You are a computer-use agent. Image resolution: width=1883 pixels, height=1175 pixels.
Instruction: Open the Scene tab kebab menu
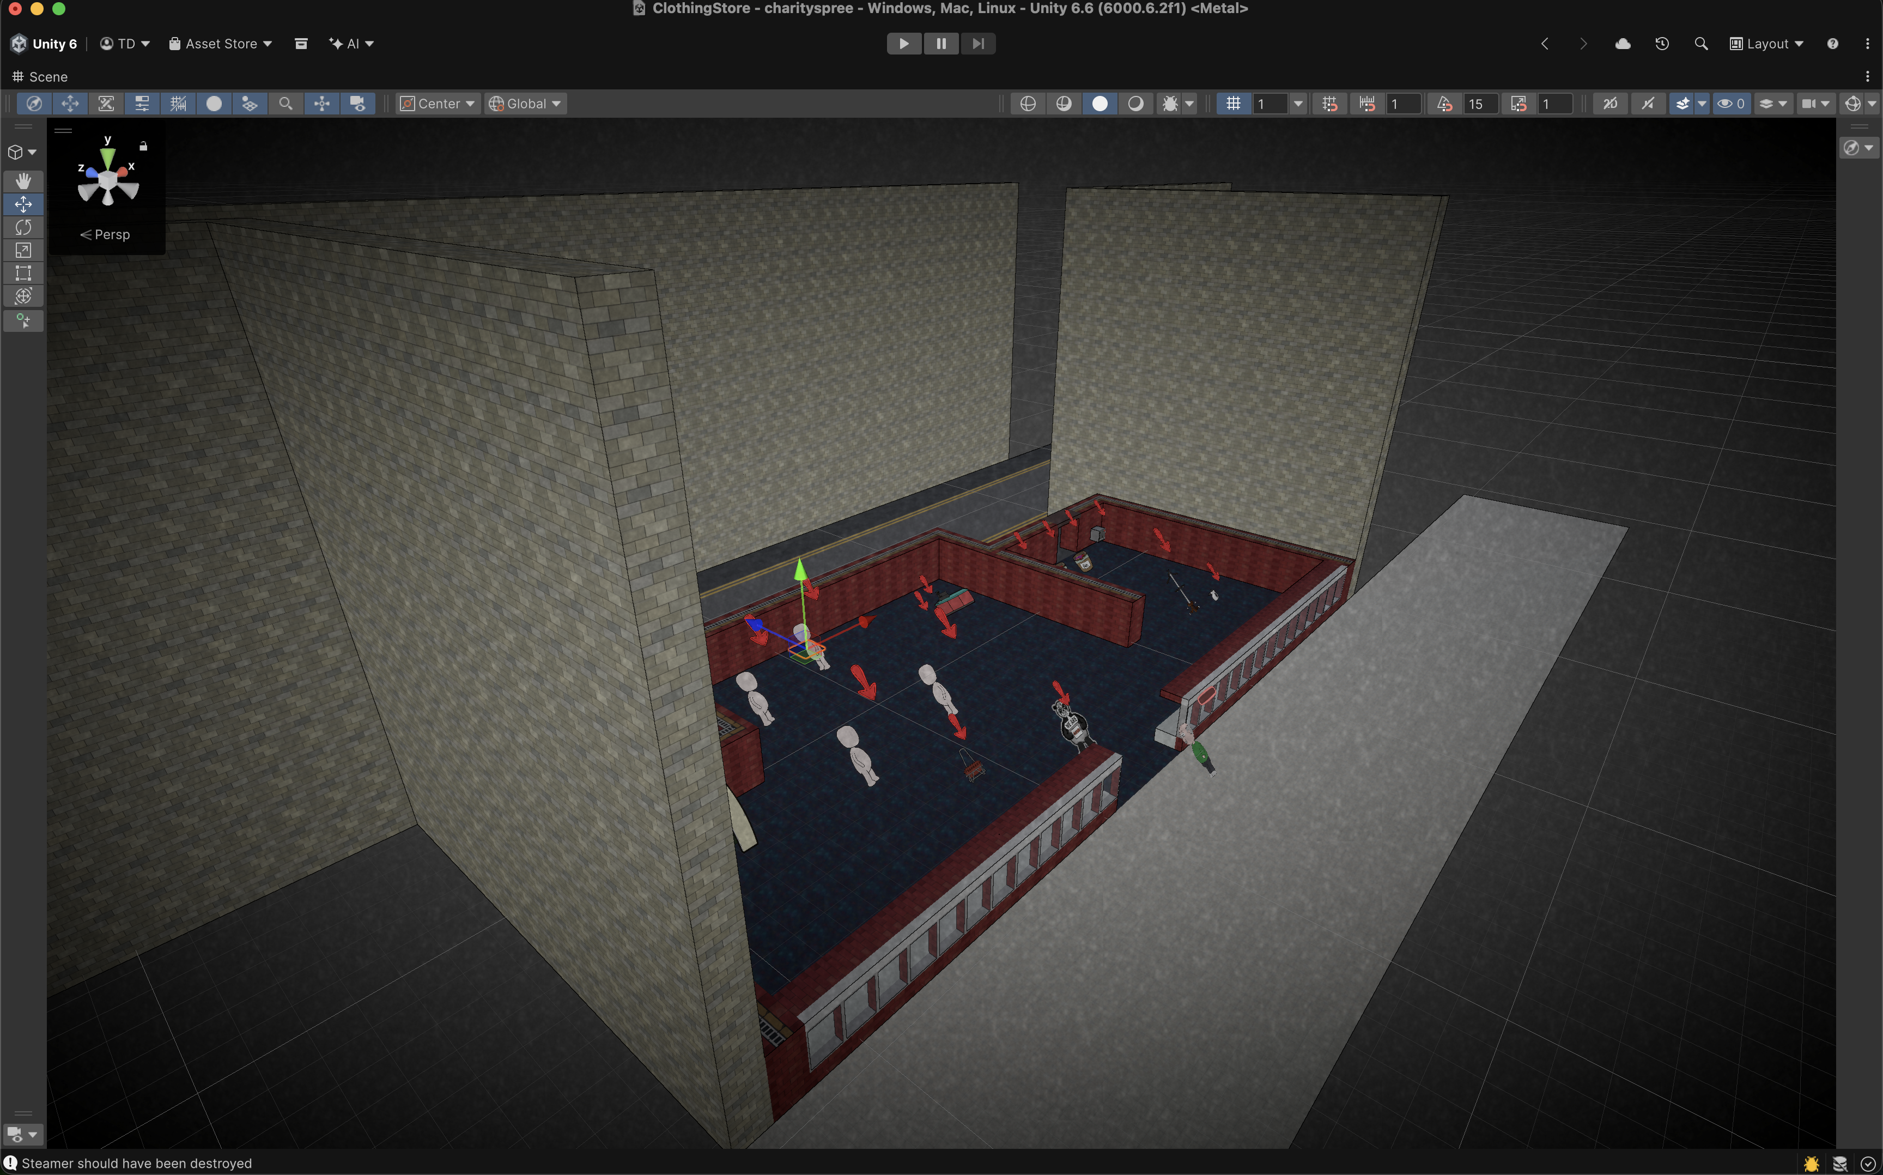tap(1867, 77)
